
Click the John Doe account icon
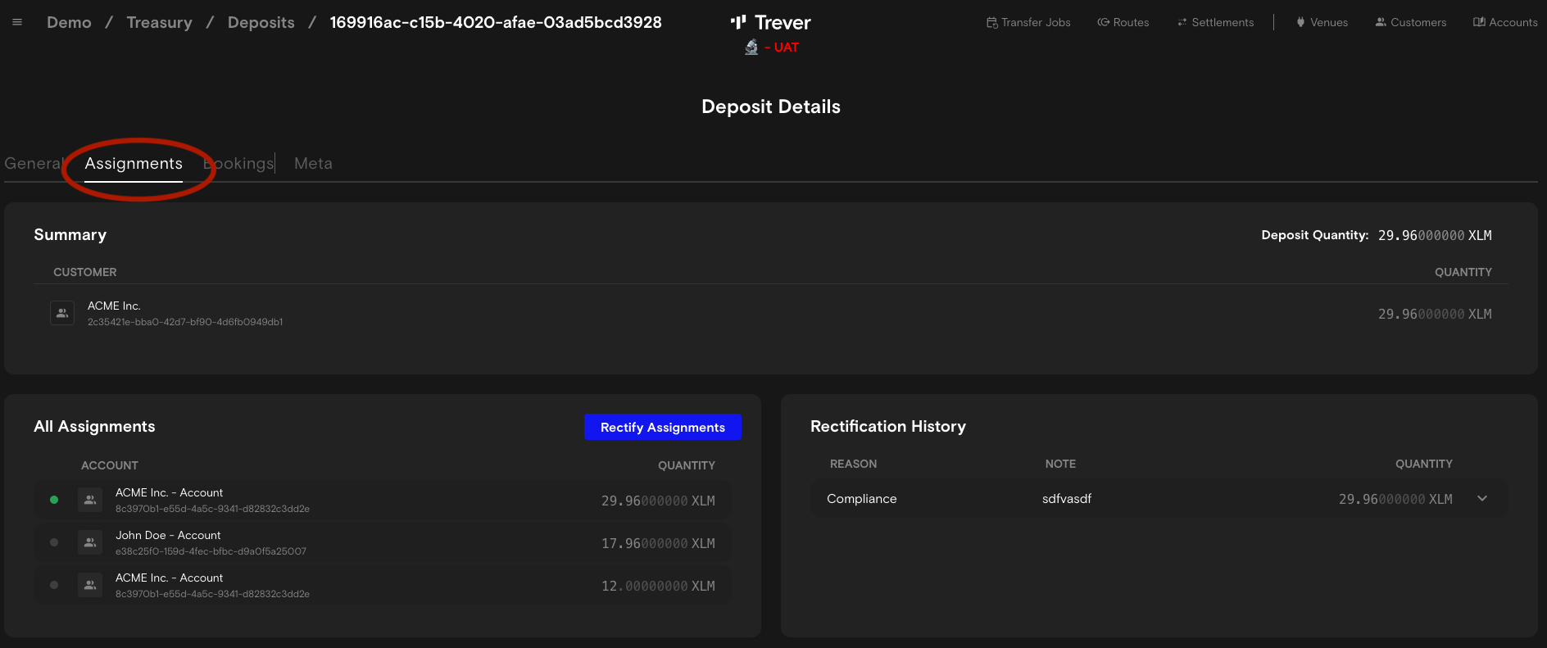click(x=90, y=542)
